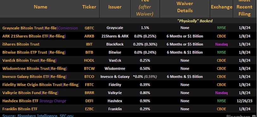Click the Invesco & Galaxy issuer cell
The image size is (257, 117).
tap(115, 77)
